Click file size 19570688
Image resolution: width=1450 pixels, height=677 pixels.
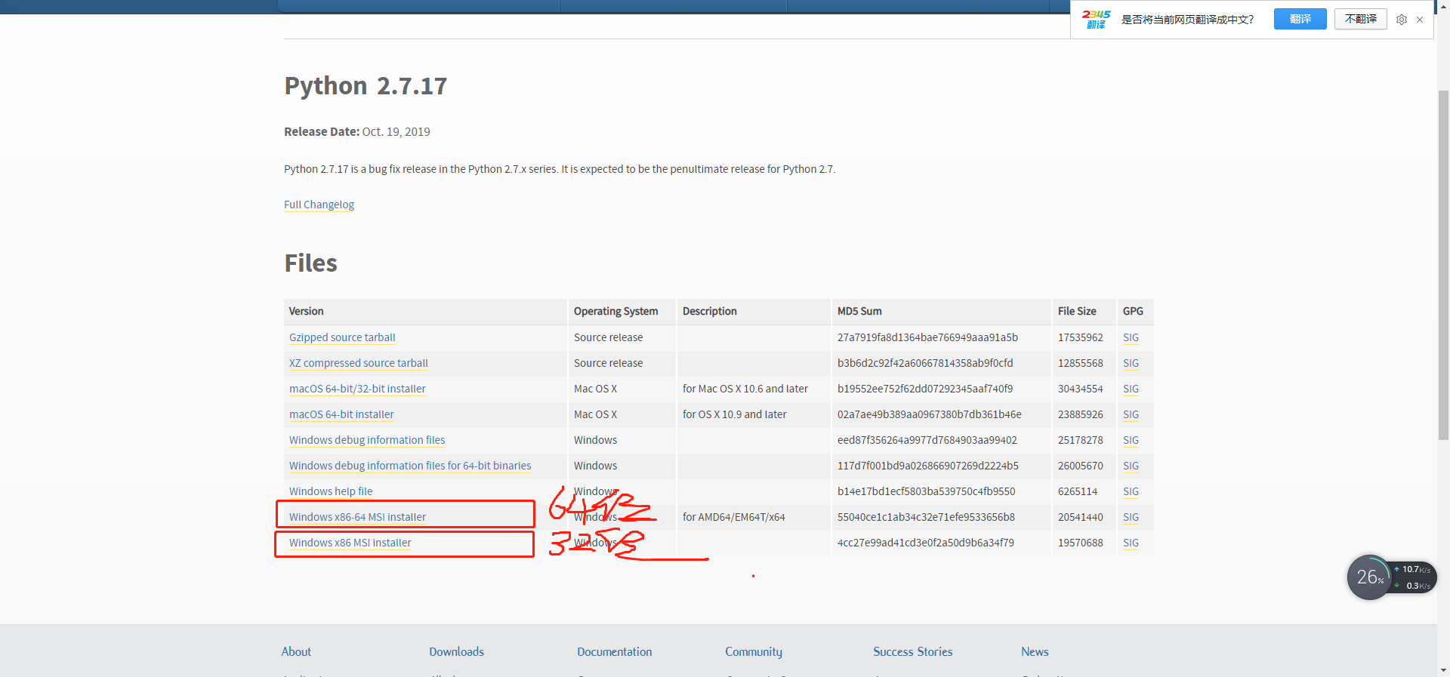tap(1080, 543)
